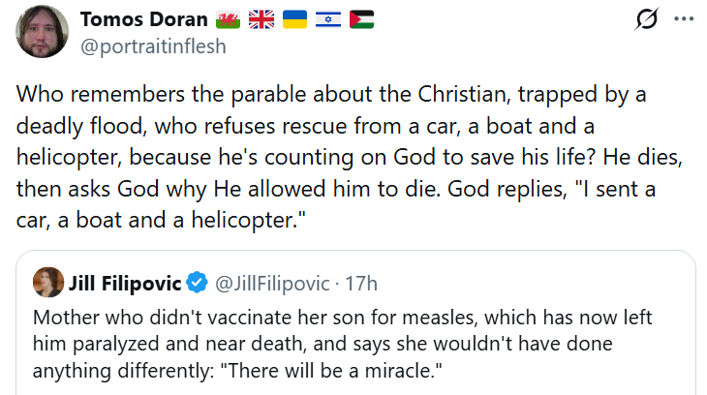Screen dimensions: 707x395
Task: Click Jill Filipovic's blue verified badge
Action: coord(198,284)
